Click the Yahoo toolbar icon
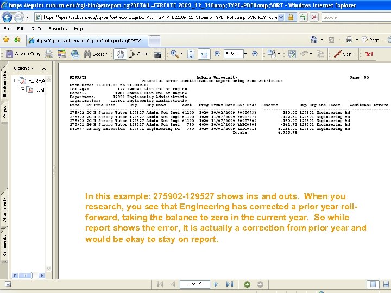 pyautogui.click(x=369, y=54)
